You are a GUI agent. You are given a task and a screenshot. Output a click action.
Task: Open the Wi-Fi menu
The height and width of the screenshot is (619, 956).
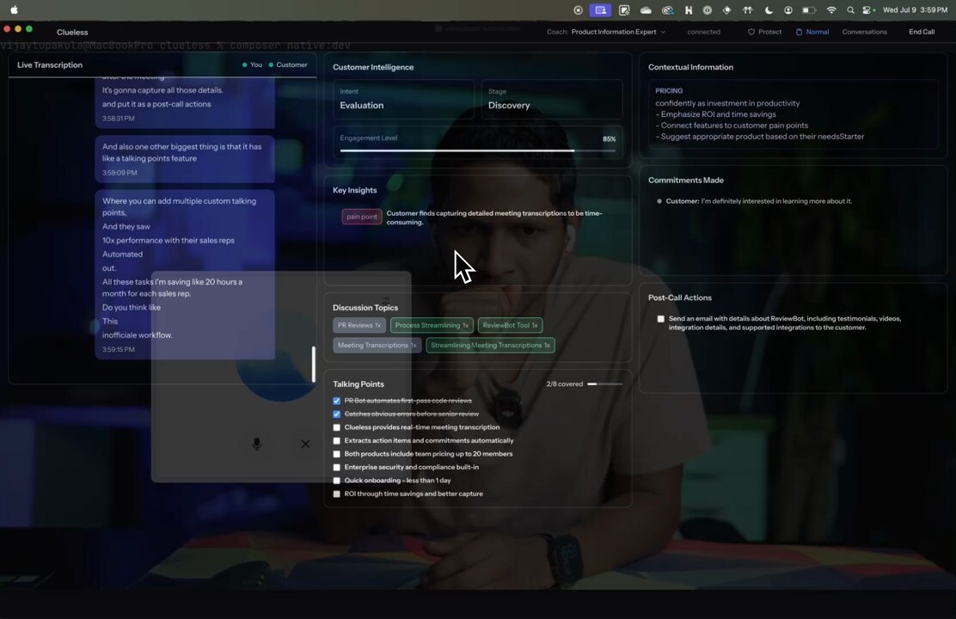(831, 9)
